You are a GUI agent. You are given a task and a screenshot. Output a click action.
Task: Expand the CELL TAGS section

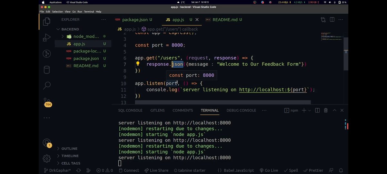(x=71, y=163)
